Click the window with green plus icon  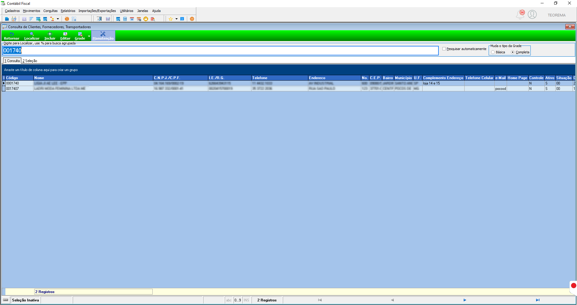[38, 19]
